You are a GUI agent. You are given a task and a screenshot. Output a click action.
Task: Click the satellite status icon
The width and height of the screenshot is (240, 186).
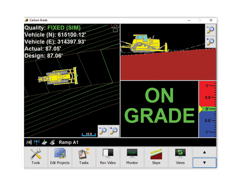[x=29, y=142]
